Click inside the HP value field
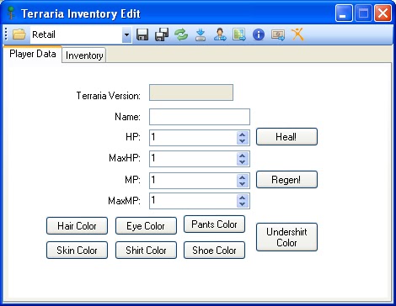The width and height of the screenshot is (396, 306). (194, 138)
